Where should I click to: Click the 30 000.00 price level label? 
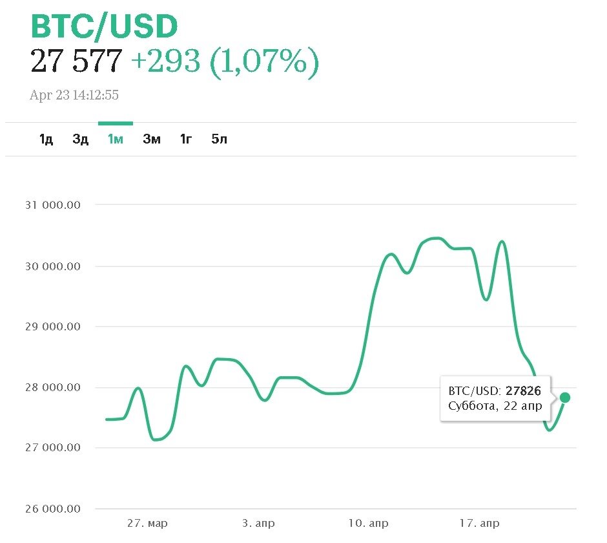[53, 266]
